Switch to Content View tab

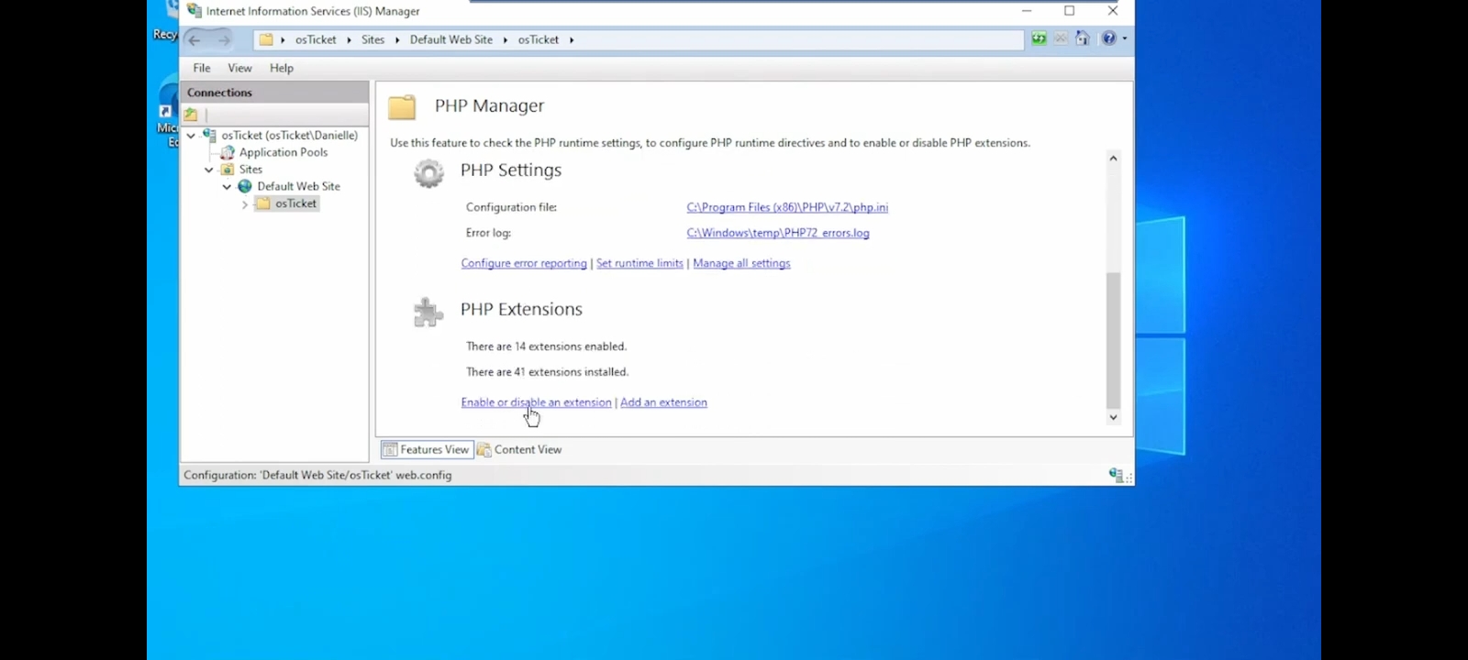tap(519, 449)
